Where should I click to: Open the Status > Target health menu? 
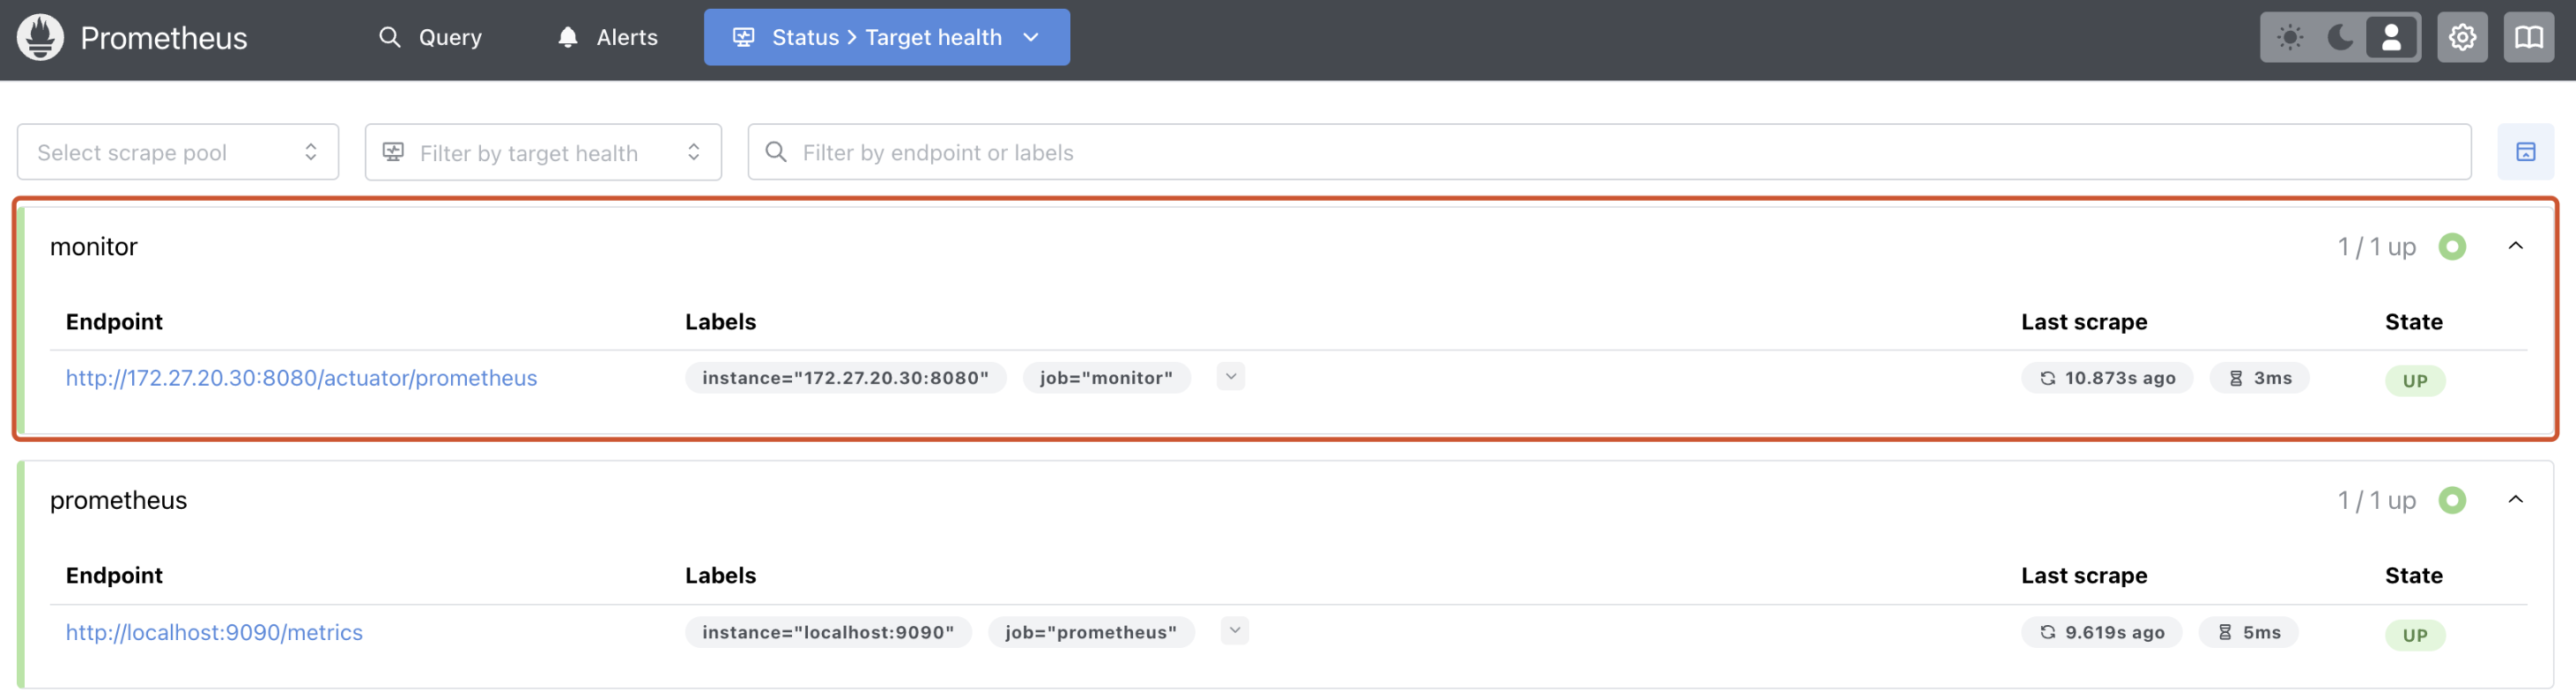(x=886, y=38)
